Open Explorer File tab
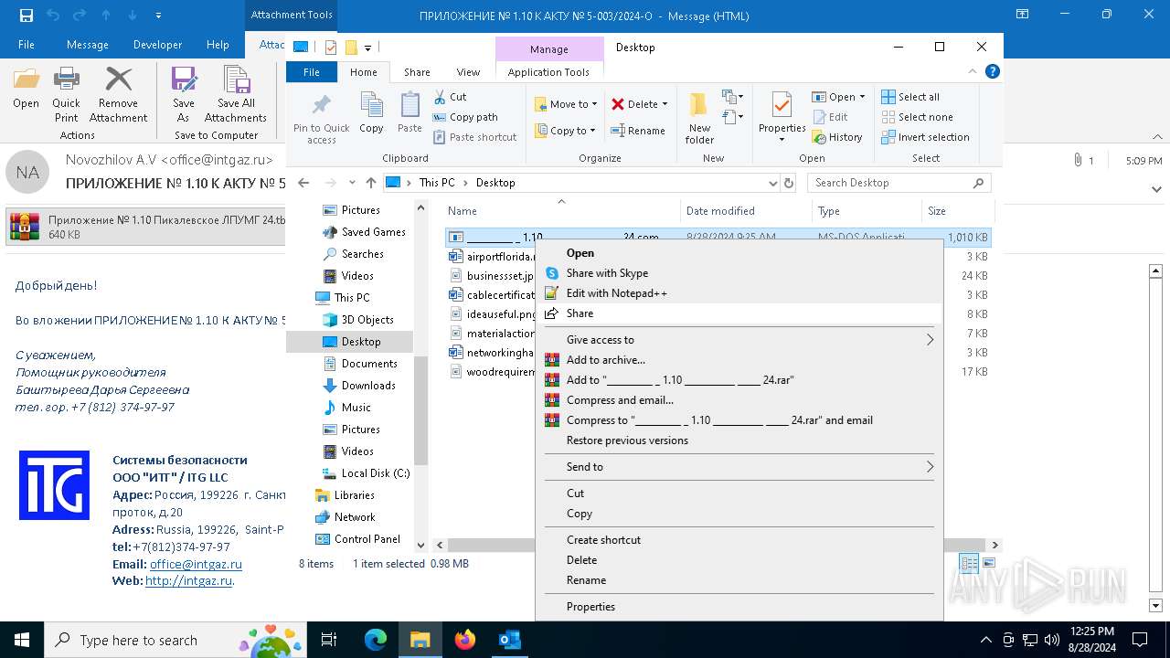 312,72
